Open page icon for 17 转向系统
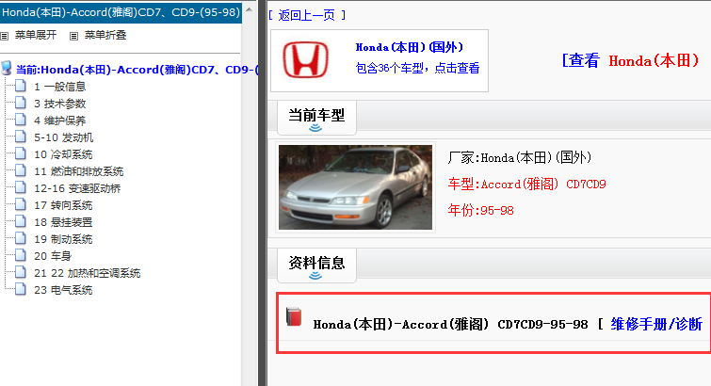The height and width of the screenshot is (386, 711). [21, 204]
